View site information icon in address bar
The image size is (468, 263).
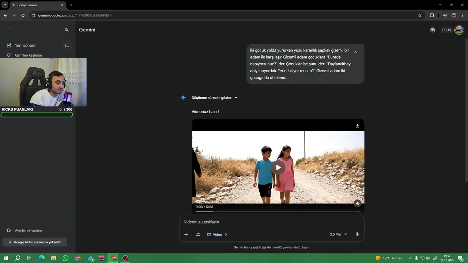pyautogui.click(x=33, y=15)
